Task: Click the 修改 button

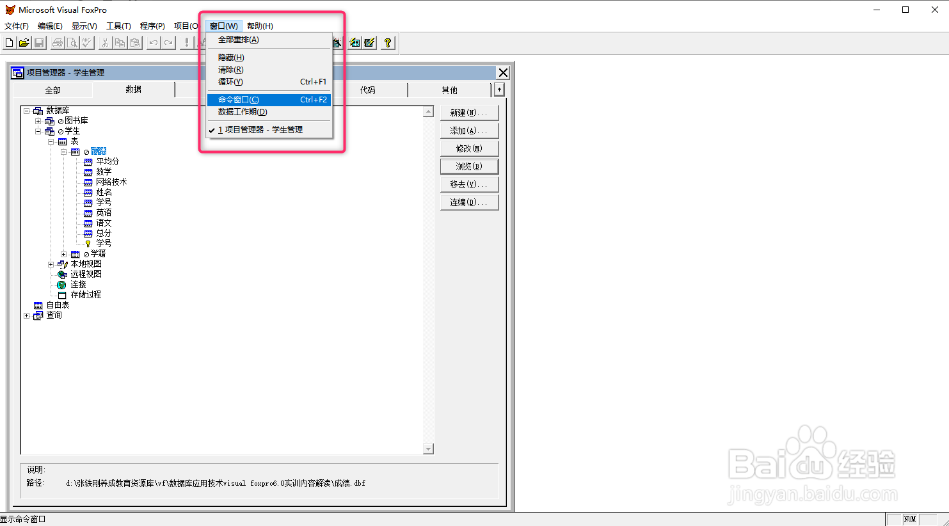Action: pos(469,148)
